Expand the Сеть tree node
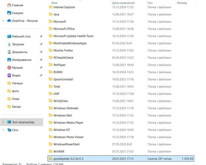Viewport: 206px width, 165px height. [3, 130]
